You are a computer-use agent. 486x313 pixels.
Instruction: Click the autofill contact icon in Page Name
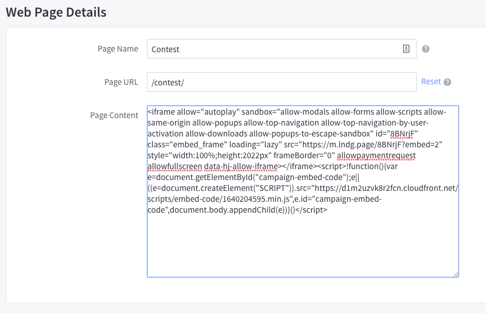point(406,49)
